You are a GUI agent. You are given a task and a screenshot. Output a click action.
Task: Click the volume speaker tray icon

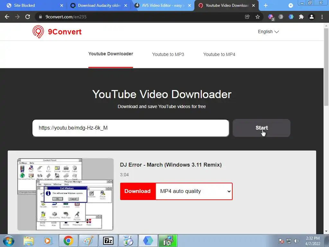[297, 241]
